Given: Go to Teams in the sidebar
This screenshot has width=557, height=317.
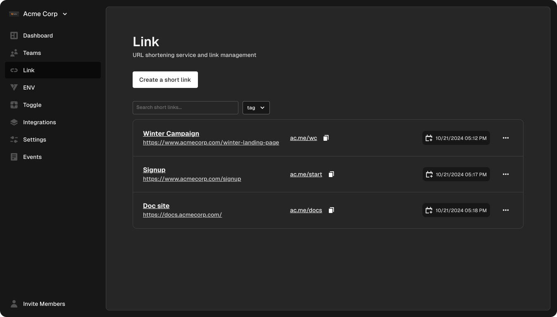Looking at the screenshot, I should [32, 53].
